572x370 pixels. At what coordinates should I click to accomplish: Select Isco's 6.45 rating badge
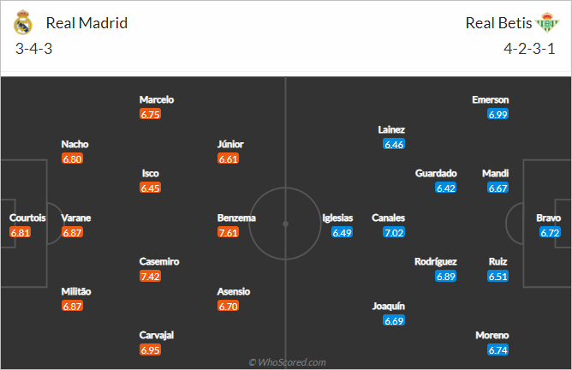click(151, 188)
